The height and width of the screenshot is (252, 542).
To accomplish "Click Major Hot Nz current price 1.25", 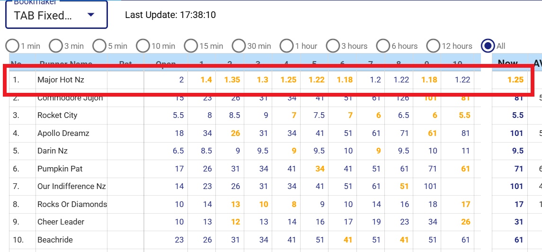I will (x=515, y=80).
